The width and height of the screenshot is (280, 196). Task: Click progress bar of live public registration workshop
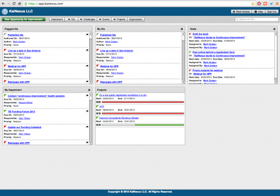(143, 102)
